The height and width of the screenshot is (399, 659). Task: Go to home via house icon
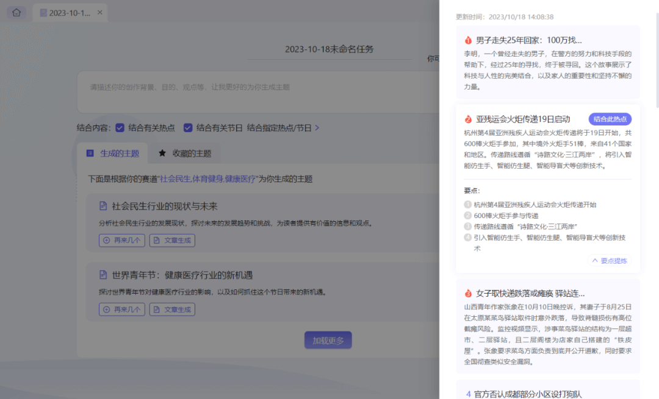pyautogui.click(x=16, y=13)
